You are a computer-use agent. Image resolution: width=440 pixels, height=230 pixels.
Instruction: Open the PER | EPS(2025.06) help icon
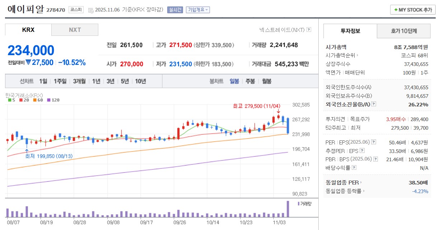tap(373, 142)
